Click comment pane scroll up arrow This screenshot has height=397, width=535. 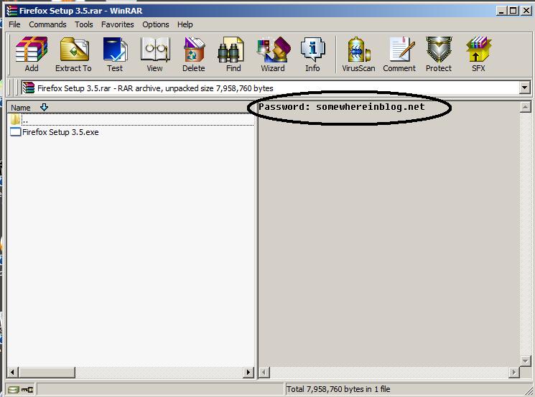point(526,107)
